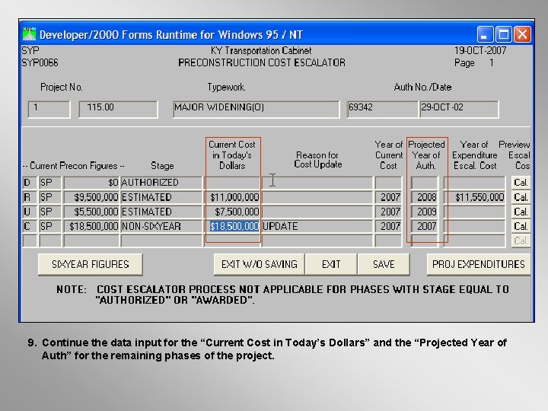548x411 pixels.
Task: Click the highlighted $18,500,000 current cost field
Action: click(x=233, y=227)
